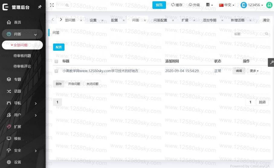The width and height of the screenshot is (274, 168).
Task: Switch to the 设置 tab
Action: [x=93, y=20]
